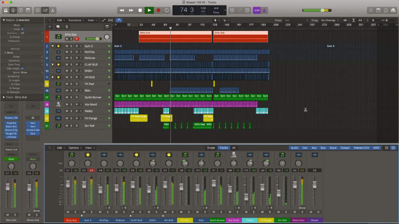This screenshot has width=399, height=224.
Task: Record-enable the Dirty Sub track header
Action: 76,39
